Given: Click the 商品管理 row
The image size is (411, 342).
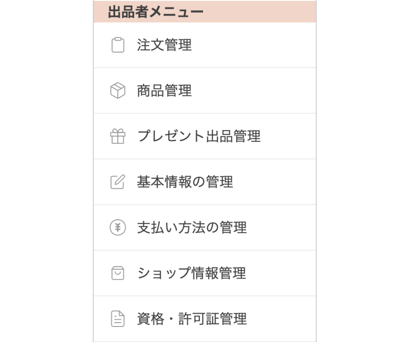Looking at the screenshot, I should [203, 91].
